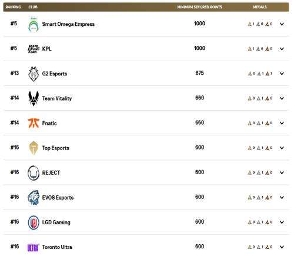294x259 pixels.
Task: Click the Medals column header
Action: [260, 7]
